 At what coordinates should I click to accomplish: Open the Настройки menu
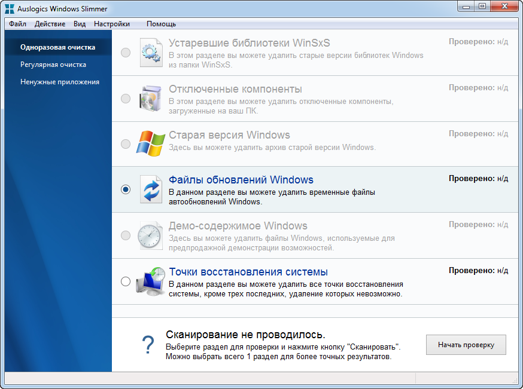pos(112,24)
